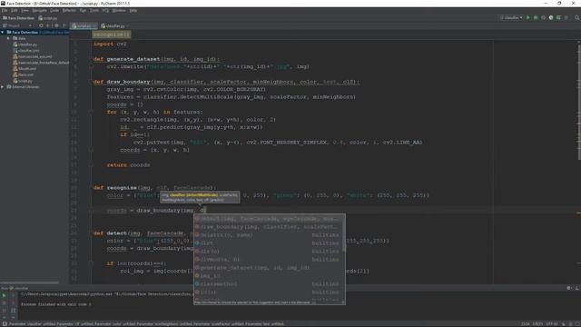
Task: Open the File menu
Action: (x=5, y=11)
